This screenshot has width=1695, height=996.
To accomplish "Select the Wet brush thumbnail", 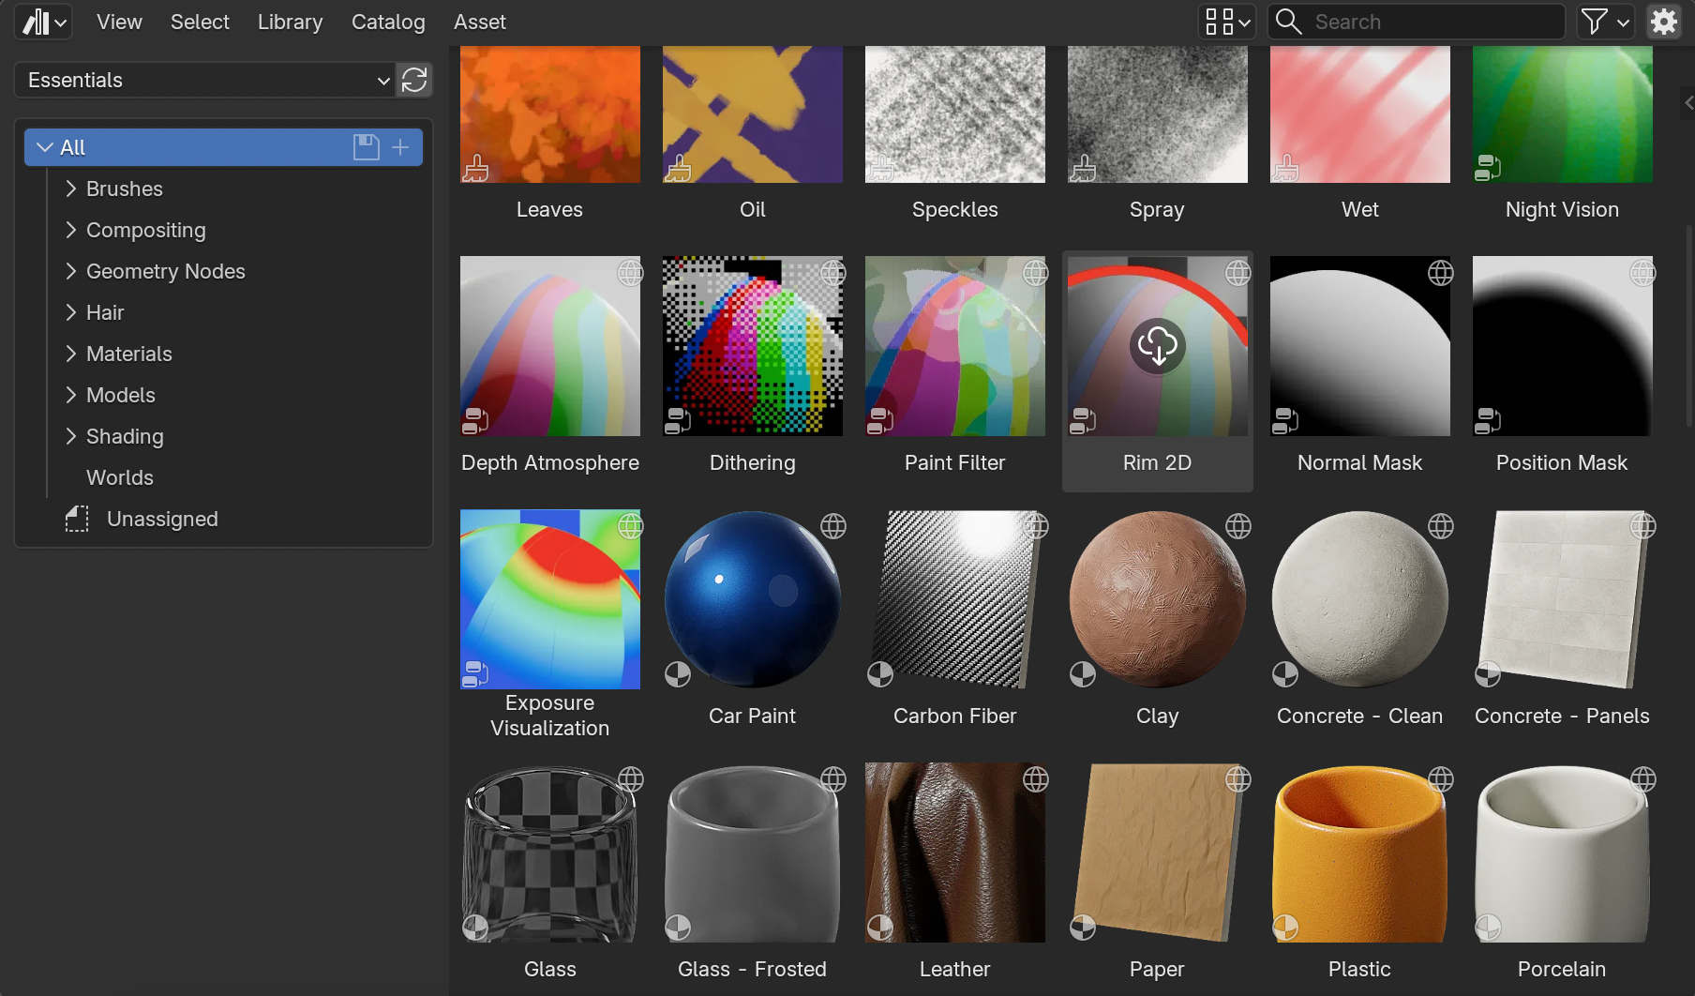I will tap(1360, 114).
